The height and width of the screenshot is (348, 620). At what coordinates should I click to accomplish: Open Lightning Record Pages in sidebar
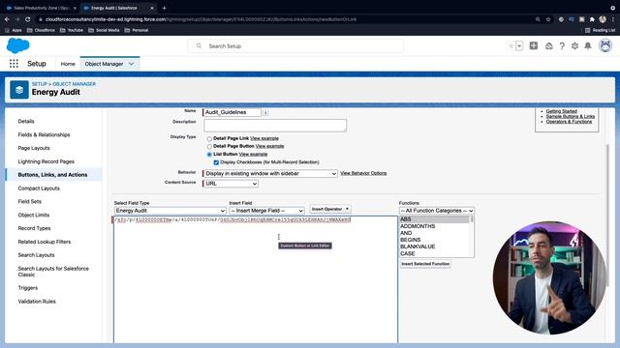click(46, 161)
